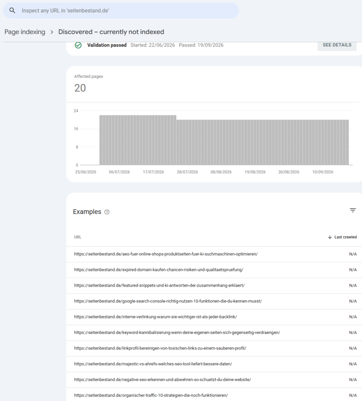362x401 pixels.
Task: Select the keyword-kannibalisierung URL row
Action: click(x=214, y=332)
